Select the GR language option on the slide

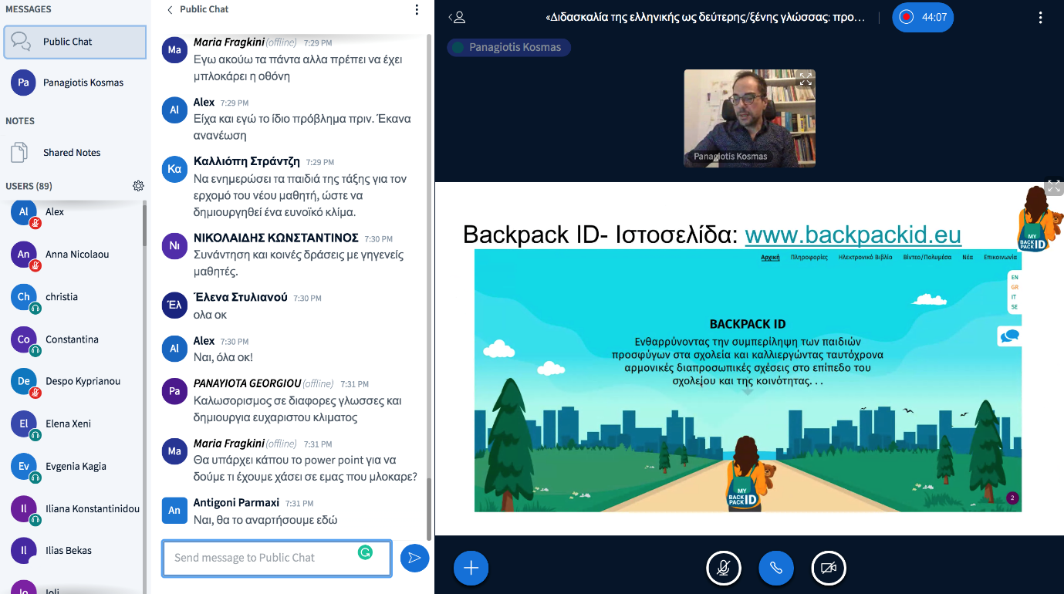coord(1015,288)
